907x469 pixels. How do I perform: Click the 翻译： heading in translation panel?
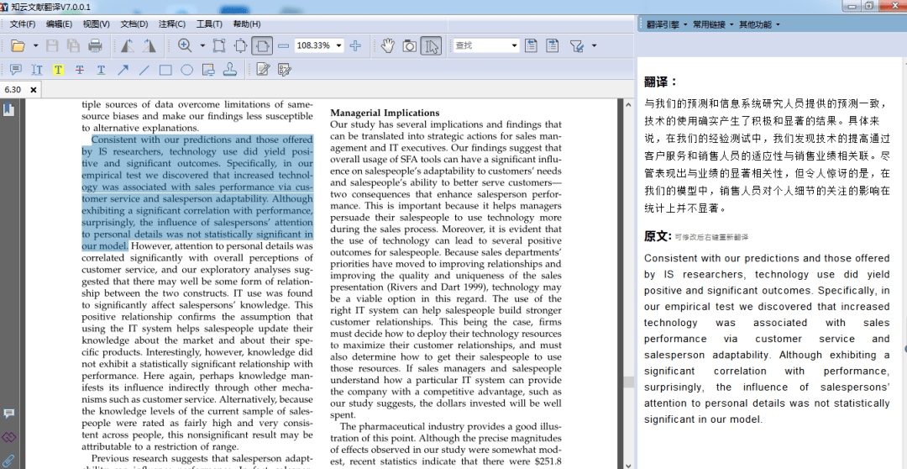661,82
